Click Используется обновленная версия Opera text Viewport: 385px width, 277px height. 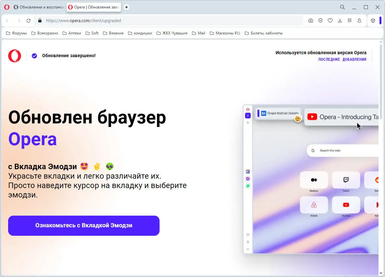321,53
